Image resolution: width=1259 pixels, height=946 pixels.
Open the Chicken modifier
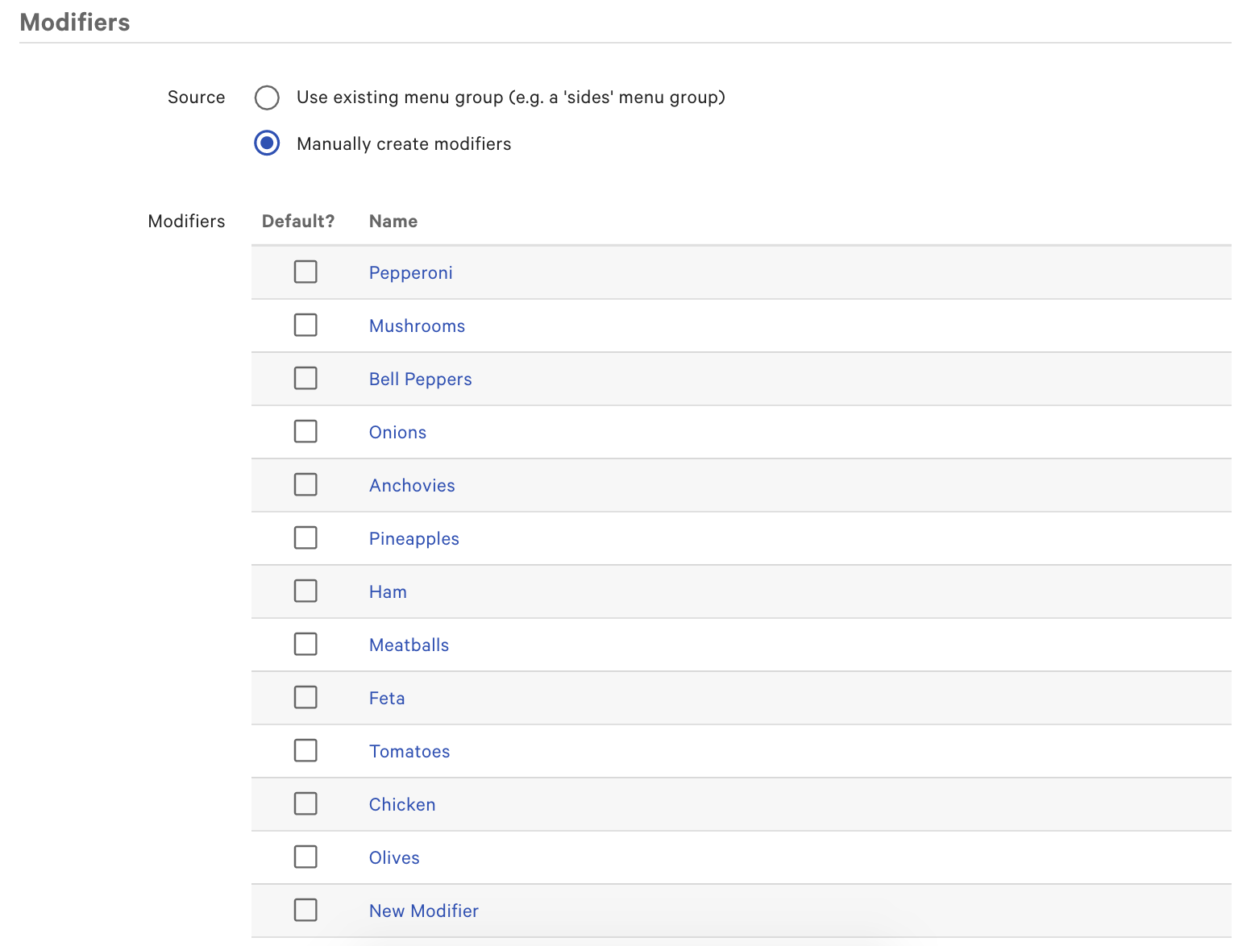(401, 804)
